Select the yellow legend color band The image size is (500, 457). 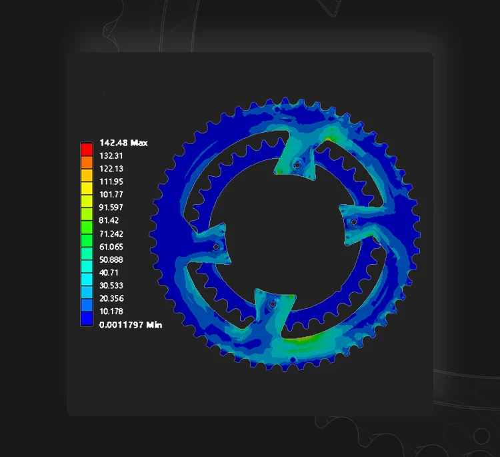point(87,188)
